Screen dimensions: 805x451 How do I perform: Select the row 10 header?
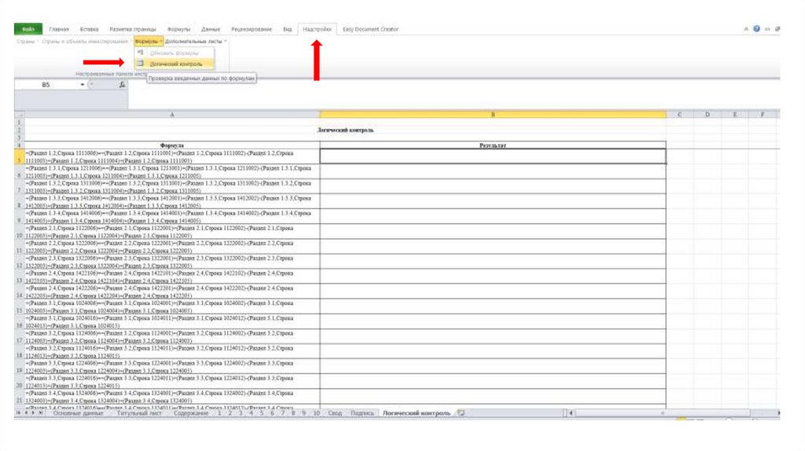(x=20, y=232)
